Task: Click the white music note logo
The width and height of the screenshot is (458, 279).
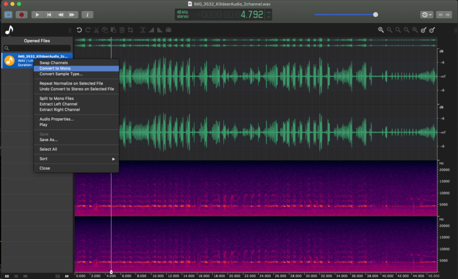Action: coord(9,30)
